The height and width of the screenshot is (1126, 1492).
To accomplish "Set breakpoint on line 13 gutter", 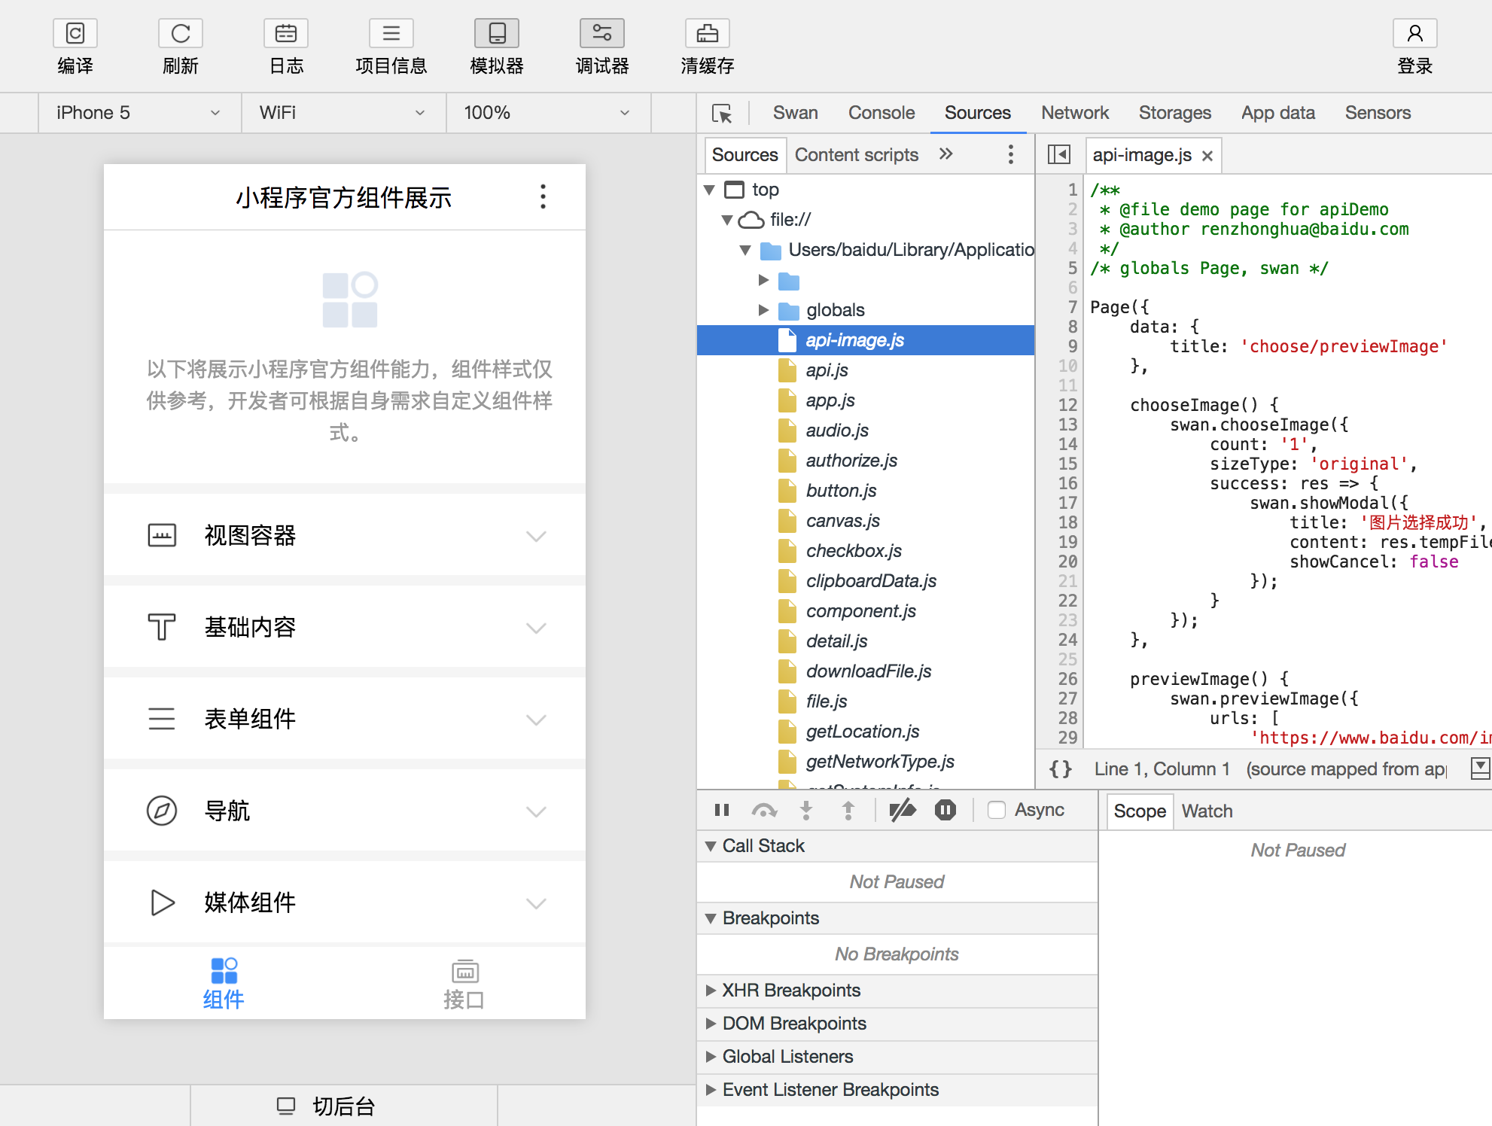I will tap(1067, 425).
